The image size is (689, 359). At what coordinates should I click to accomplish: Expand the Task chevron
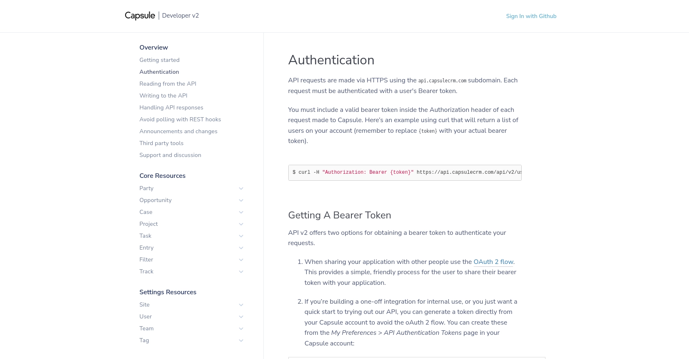(241, 236)
